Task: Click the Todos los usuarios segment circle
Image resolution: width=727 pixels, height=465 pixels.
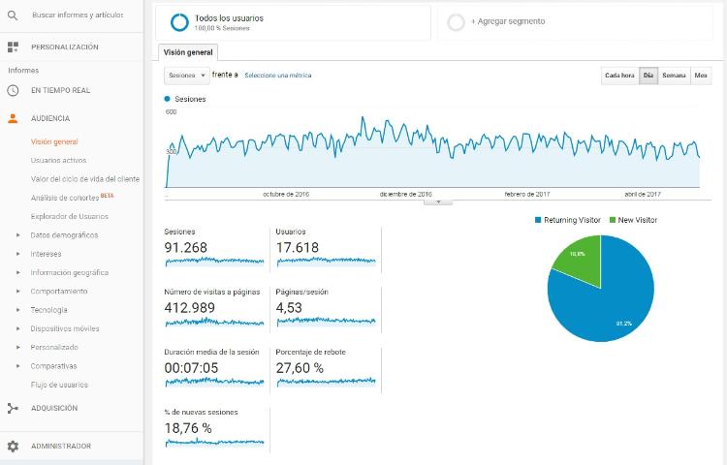Action: (x=179, y=22)
